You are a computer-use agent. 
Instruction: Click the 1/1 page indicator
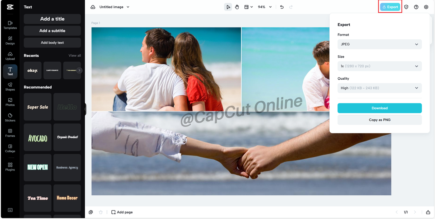point(406,212)
